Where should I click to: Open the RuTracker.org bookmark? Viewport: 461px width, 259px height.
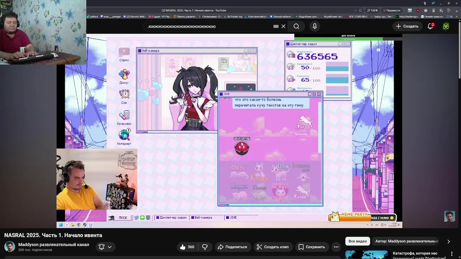[233, 17]
